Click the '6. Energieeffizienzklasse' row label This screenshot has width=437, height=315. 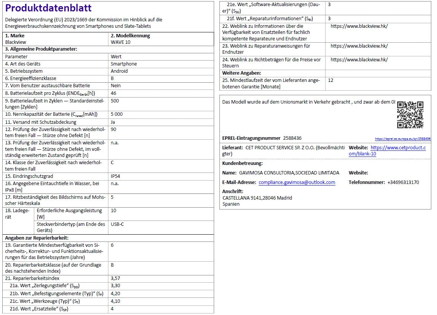tap(31, 78)
